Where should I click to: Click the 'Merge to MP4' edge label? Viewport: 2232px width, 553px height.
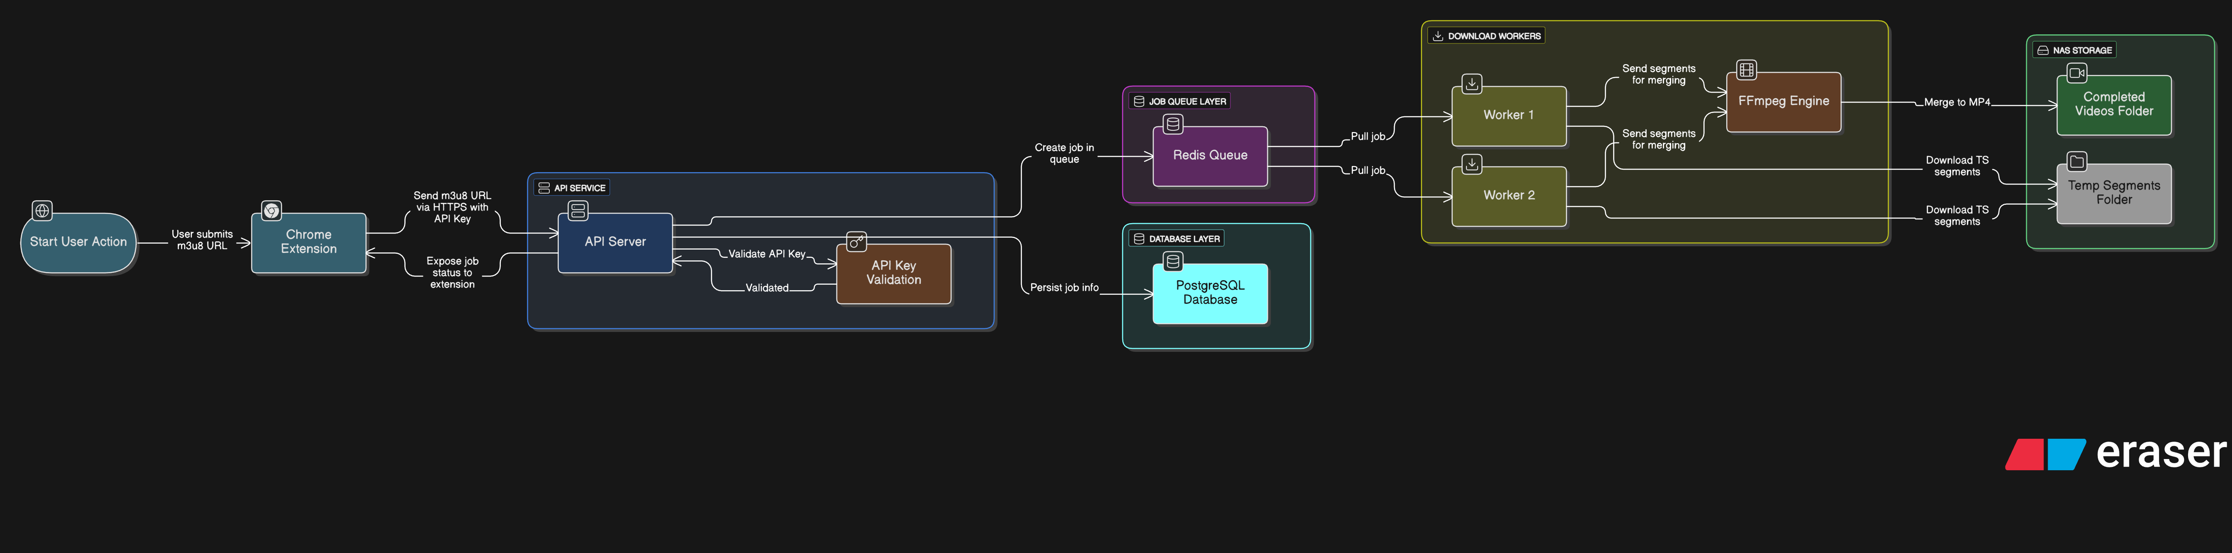1957,102
